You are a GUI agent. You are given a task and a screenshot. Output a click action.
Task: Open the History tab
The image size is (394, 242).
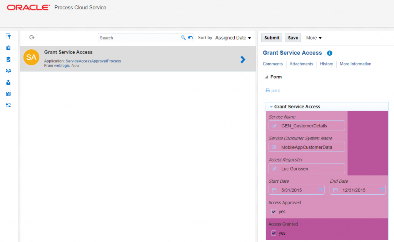click(x=326, y=64)
